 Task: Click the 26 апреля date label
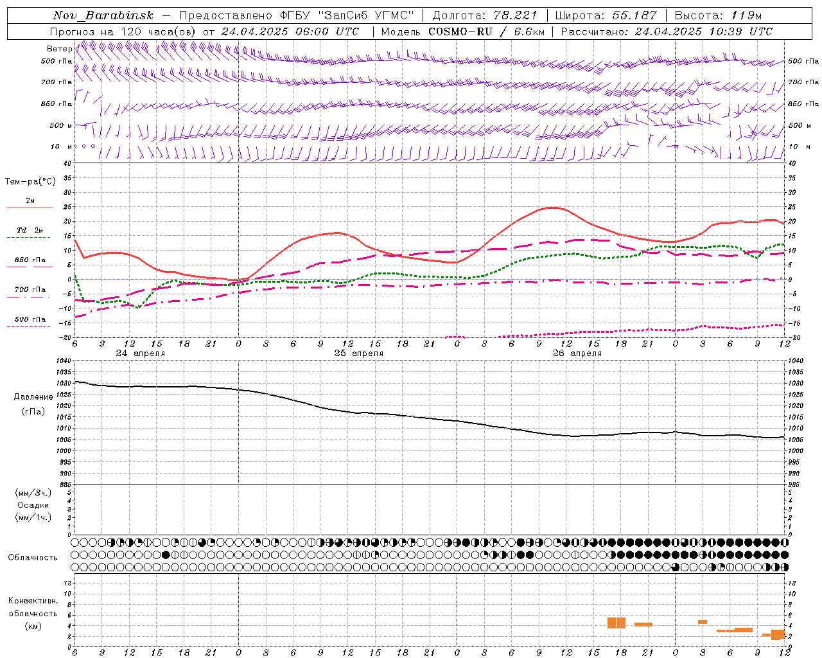[577, 353]
